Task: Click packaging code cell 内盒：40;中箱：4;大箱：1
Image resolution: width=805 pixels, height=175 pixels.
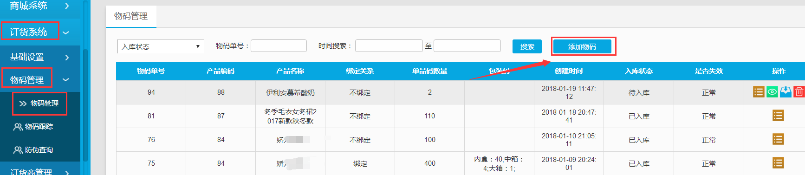Action: click(499, 163)
